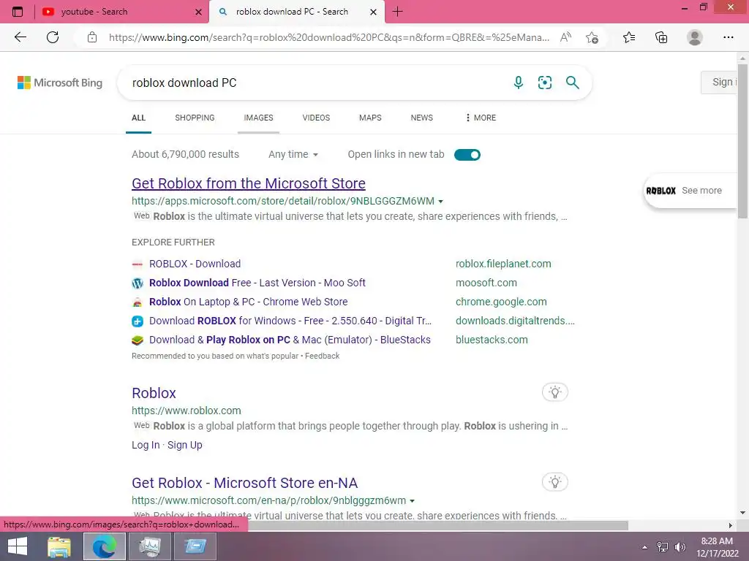Open the clock showing 8:28 AM
Screen dimensions: 749x561
click(717, 546)
